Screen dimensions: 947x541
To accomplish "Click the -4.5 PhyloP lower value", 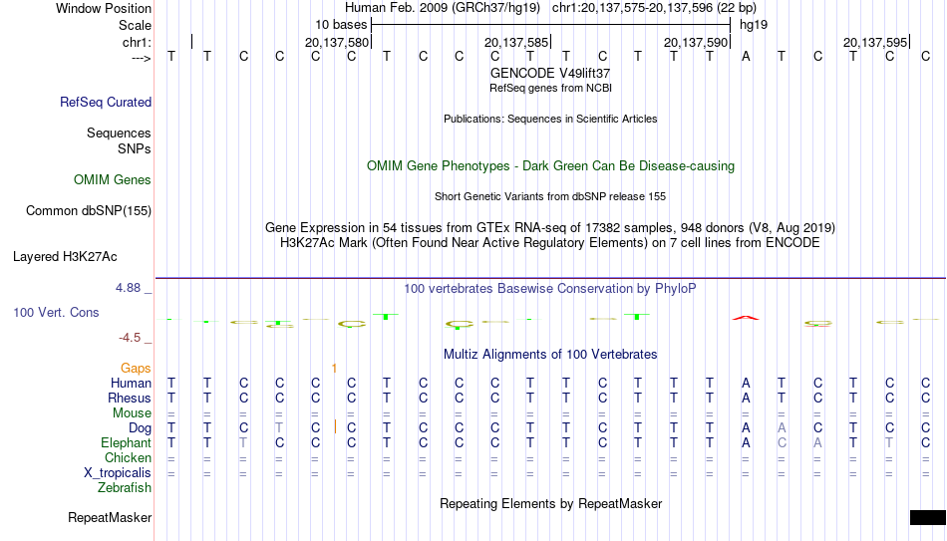I will [x=130, y=338].
